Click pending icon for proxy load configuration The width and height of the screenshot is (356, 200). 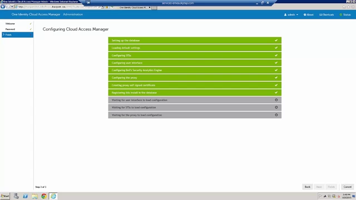coord(276,115)
